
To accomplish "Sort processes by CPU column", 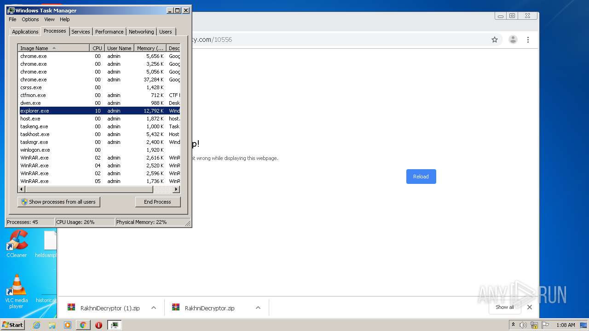I will point(97,48).
